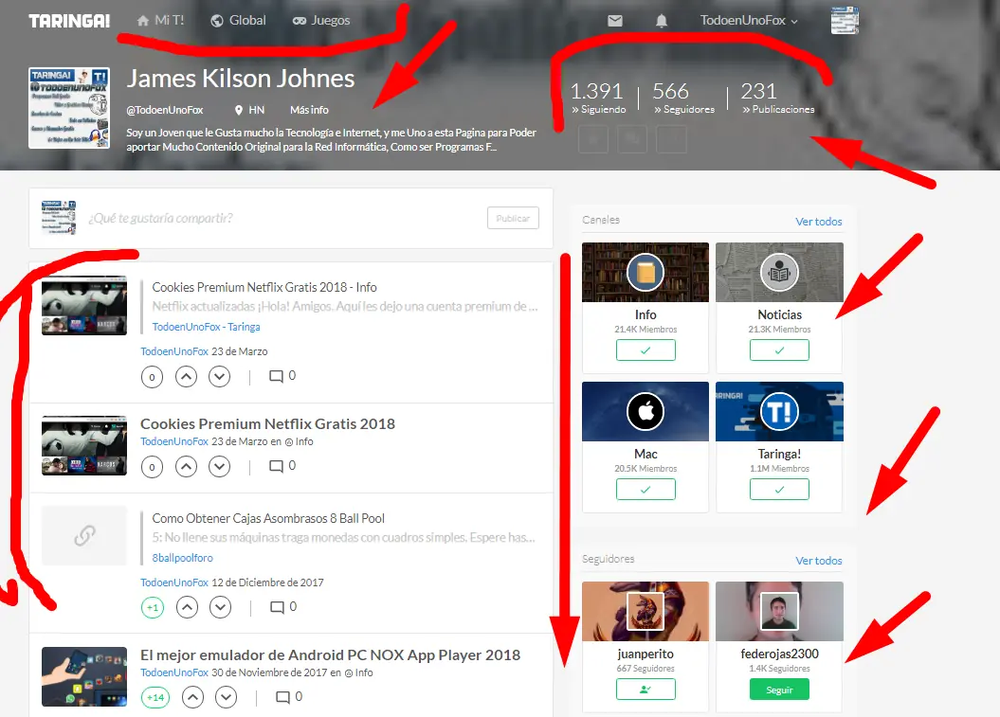Image resolution: width=1000 pixels, height=717 pixels.
Task: Click the Info channel tag on the Netflix post
Action: (x=300, y=441)
